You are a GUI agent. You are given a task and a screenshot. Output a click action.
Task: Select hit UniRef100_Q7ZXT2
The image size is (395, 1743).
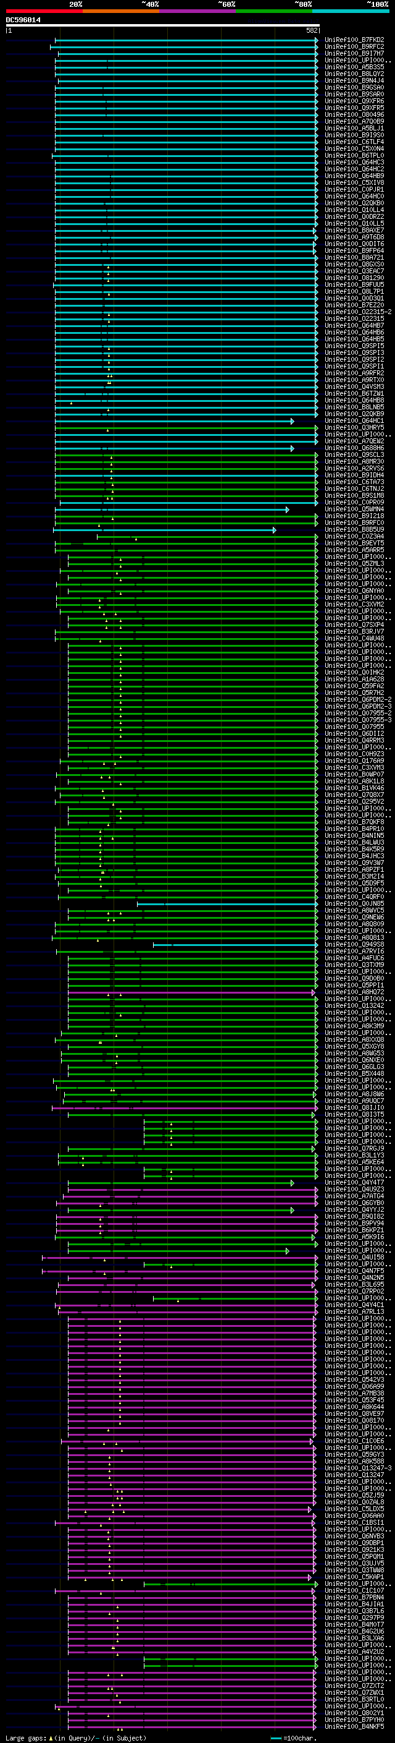[x=354, y=1685]
